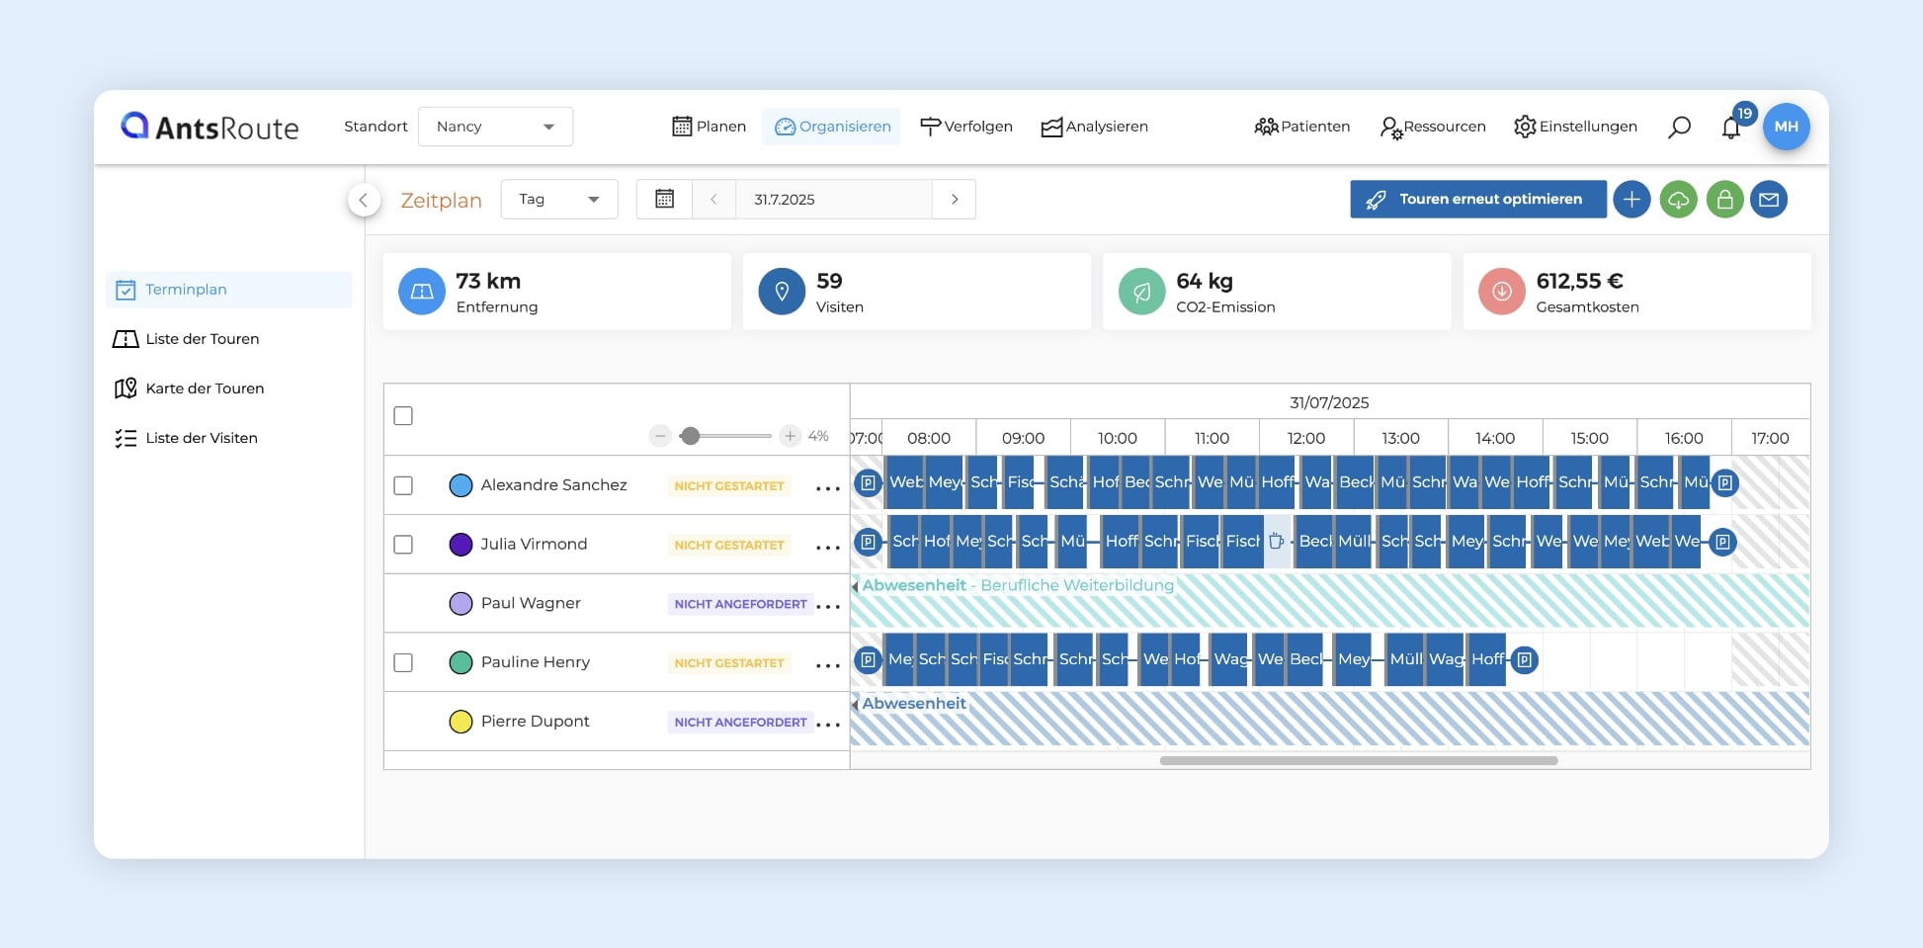Screen dimensions: 1923x948
Task: Go to next day arrow
Action: [x=954, y=200]
